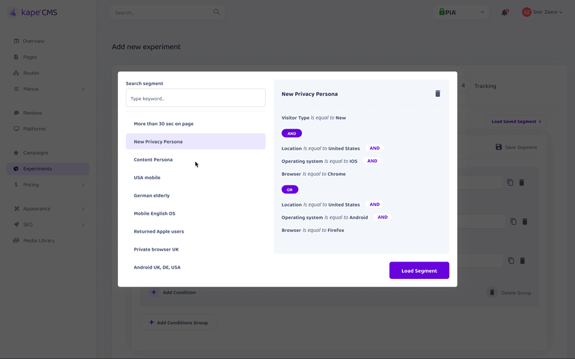
Task: Click the PIA padlock brand icon
Action: [x=442, y=12]
